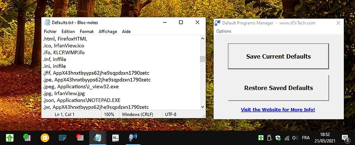Screen dimensions: 355x145
Task: Click the Notepad scrollbar up arrow
Action: click(x=202, y=38)
